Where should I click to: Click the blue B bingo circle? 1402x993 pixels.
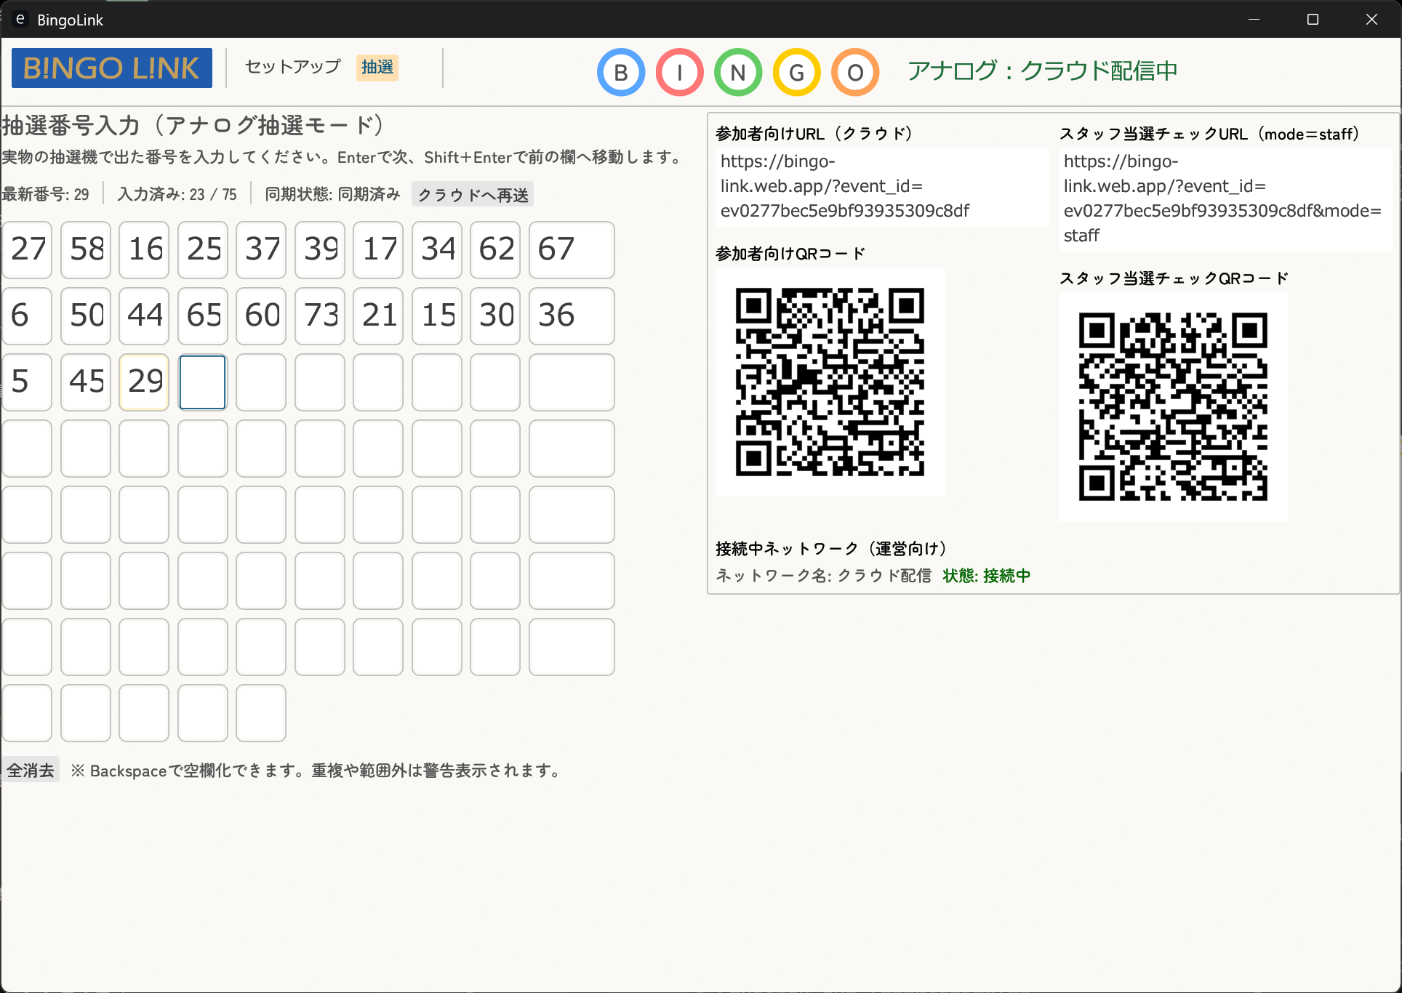[621, 72]
